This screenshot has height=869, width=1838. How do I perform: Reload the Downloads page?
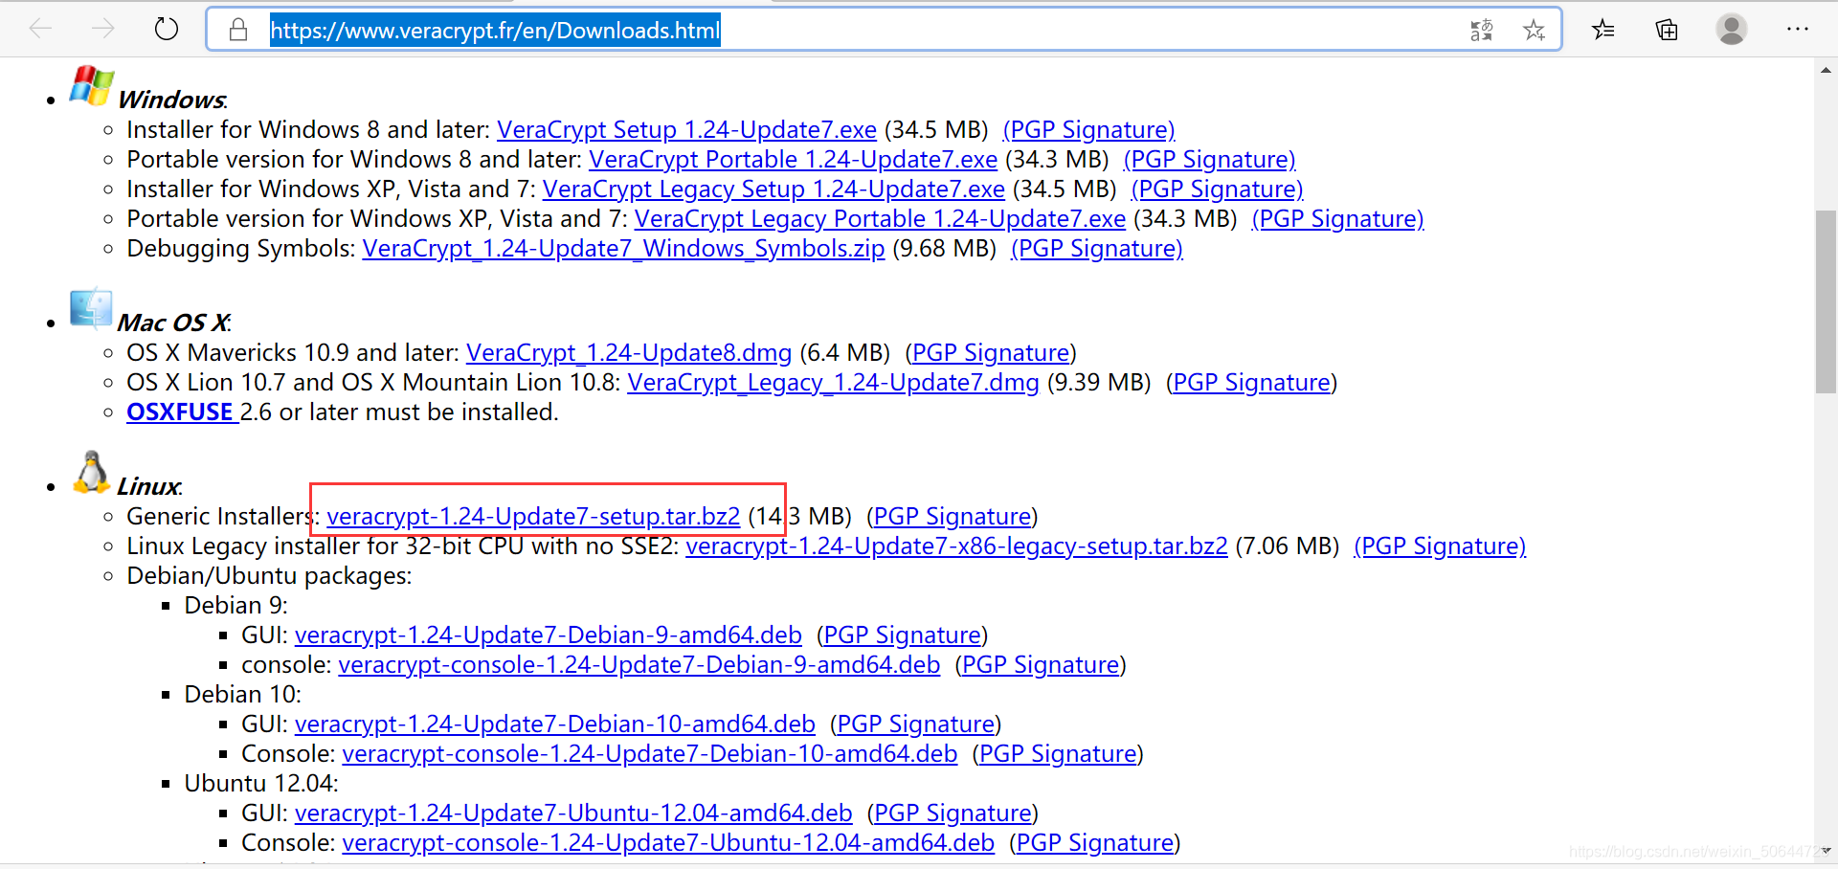pyautogui.click(x=167, y=30)
